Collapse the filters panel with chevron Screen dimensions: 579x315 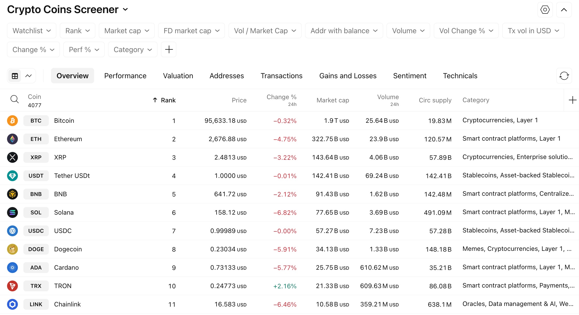pos(564,10)
